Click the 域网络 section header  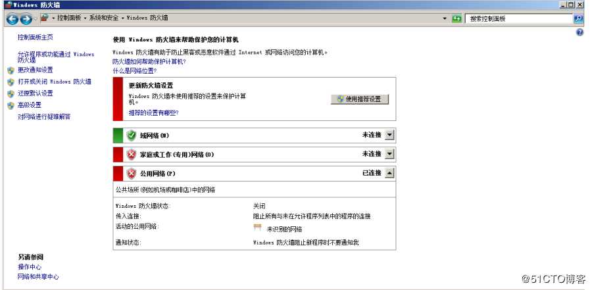255,135
